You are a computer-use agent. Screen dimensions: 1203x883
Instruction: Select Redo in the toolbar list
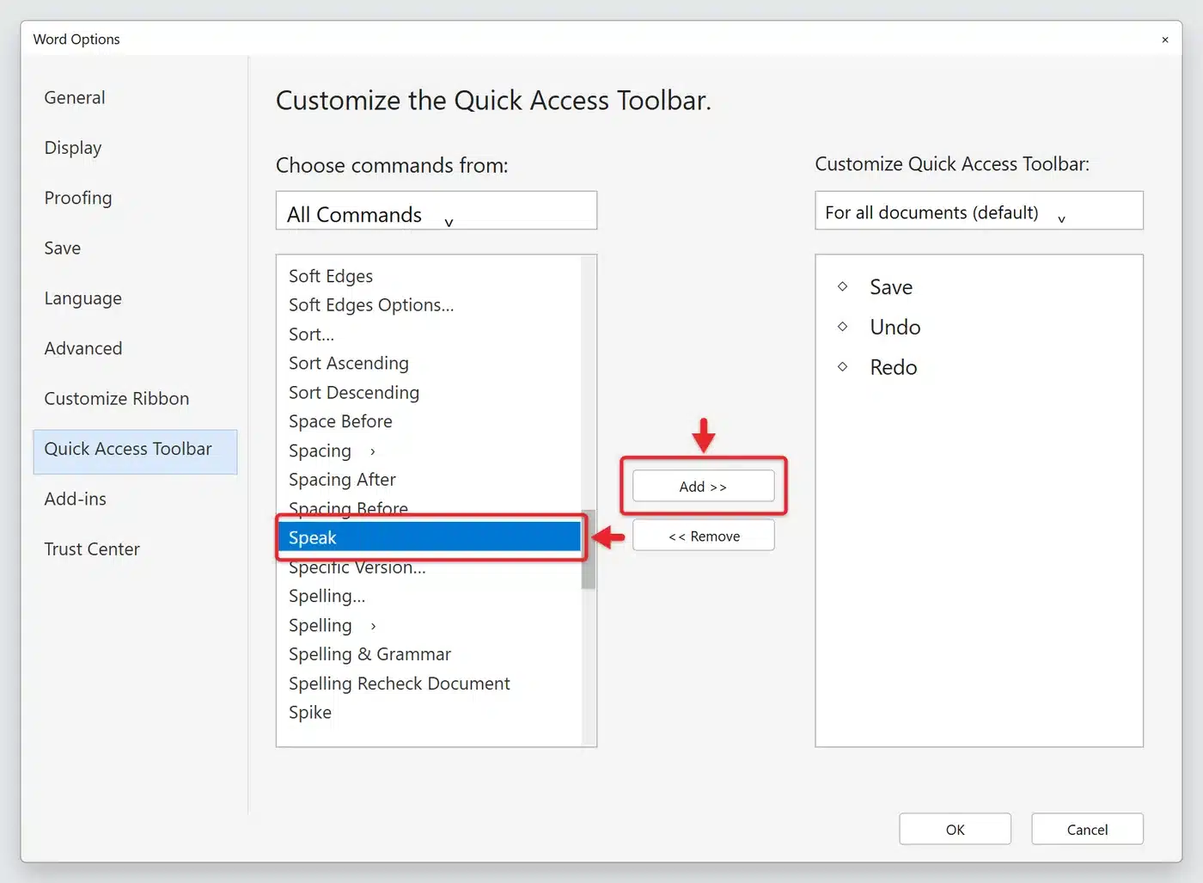coord(894,368)
